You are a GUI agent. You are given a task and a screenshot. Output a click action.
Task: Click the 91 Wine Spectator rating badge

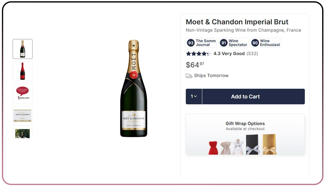[233, 42]
